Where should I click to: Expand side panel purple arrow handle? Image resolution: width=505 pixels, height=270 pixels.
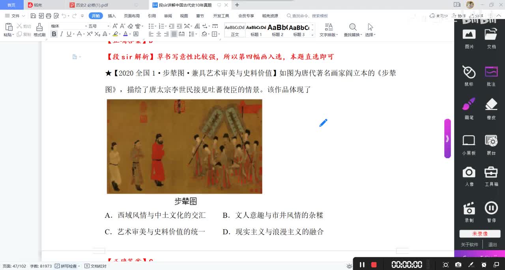coord(447,139)
